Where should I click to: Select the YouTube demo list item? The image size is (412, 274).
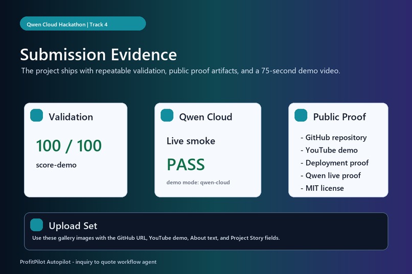(329, 150)
